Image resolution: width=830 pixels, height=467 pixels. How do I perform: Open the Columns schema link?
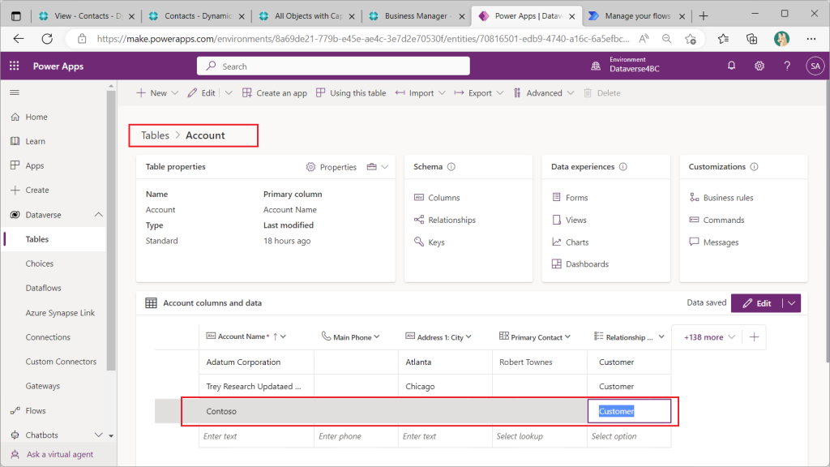(443, 198)
